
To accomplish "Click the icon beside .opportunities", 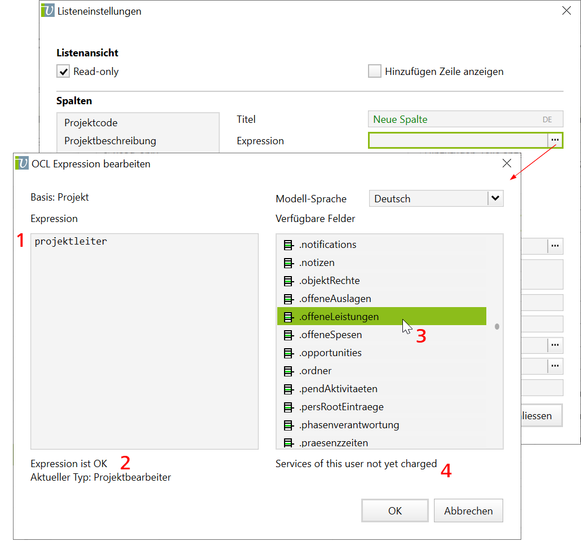I will (288, 353).
